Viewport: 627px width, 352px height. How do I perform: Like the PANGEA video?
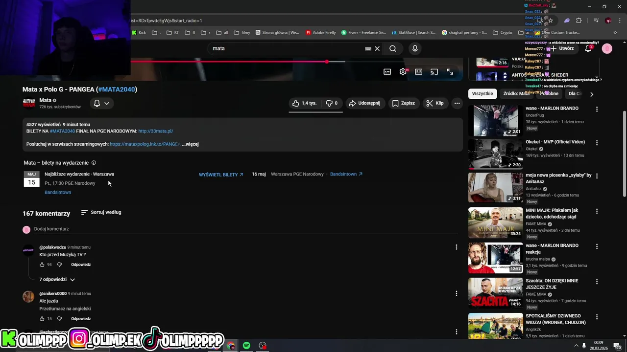click(305, 103)
